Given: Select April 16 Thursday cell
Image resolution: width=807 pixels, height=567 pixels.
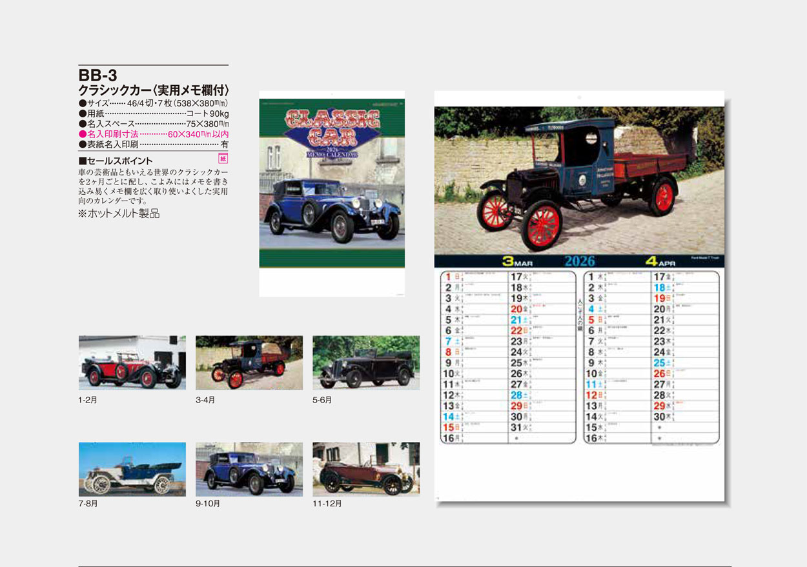Looking at the screenshot, I should tap(618, 438).
